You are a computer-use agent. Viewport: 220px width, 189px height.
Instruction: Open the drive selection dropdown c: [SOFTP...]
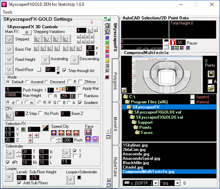point(156,183)
